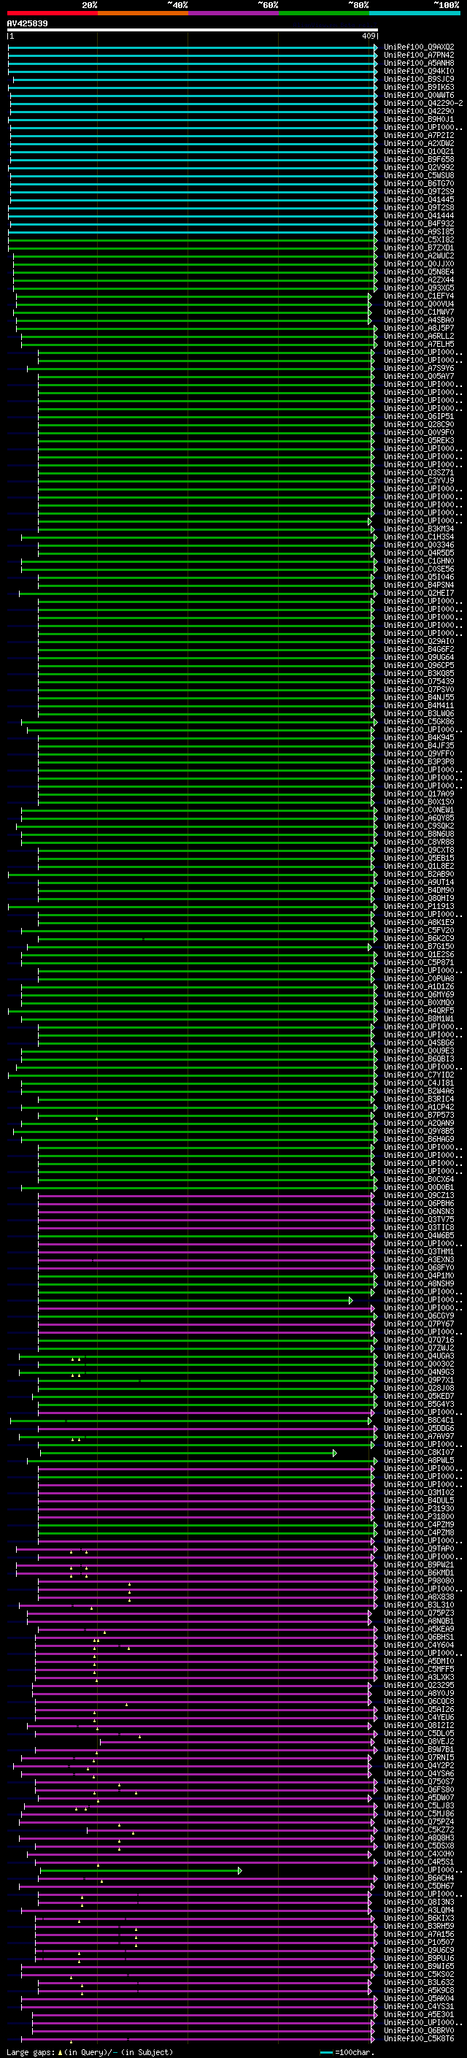Open the UniRef100_Q9AXQ2 hit link
Viewport: 467px width, 2058px height.
(x=419, y=47)
